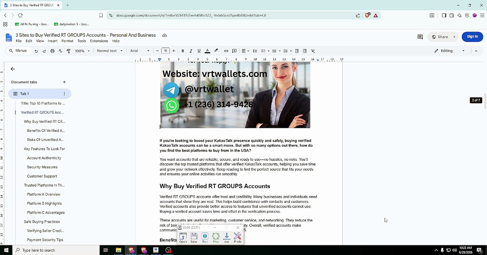487x255 pixels.
Task: Jump to Safe Buying Practices outline heading
Action: click(42, 222)
